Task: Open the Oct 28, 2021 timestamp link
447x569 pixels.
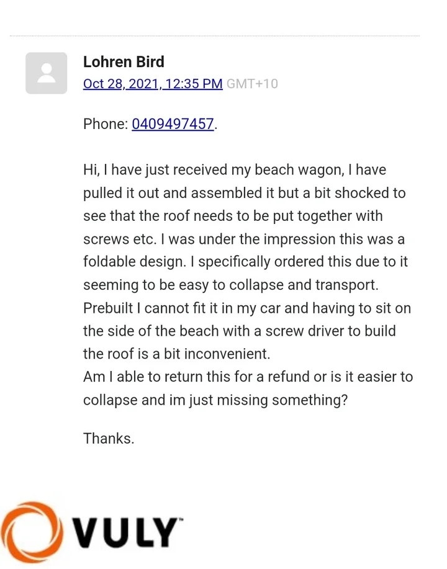Action: pyautogui.click(x=153, y=84)
